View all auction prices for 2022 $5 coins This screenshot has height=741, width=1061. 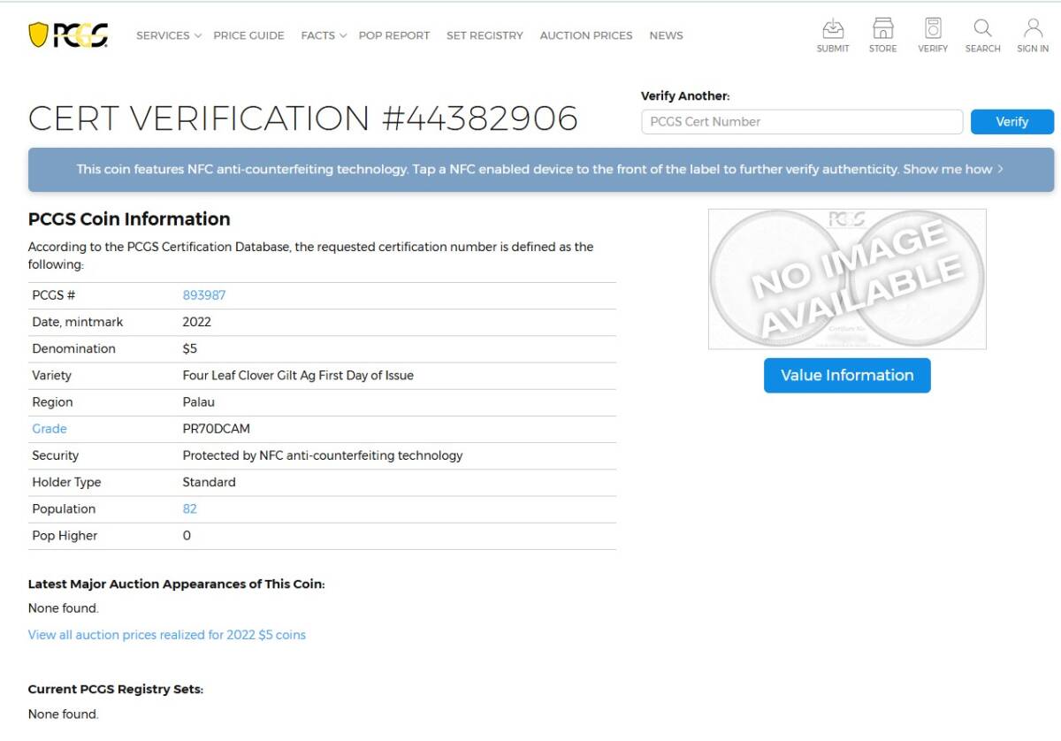167,635
